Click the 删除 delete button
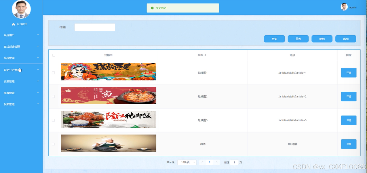367x173 pixels. coord(322,39)
